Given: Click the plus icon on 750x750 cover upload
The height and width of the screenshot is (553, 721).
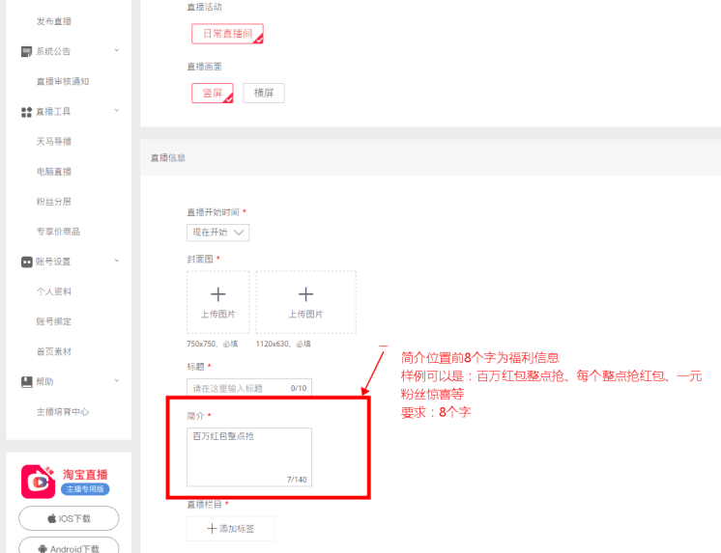Looking at the screenshot, I should [x=218, y=294].
